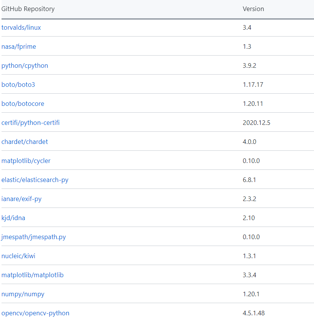Screen dimensions: 314x321
Task: Select version 1.3 in nasa/fprime row
Action: (x=247, y=46)
